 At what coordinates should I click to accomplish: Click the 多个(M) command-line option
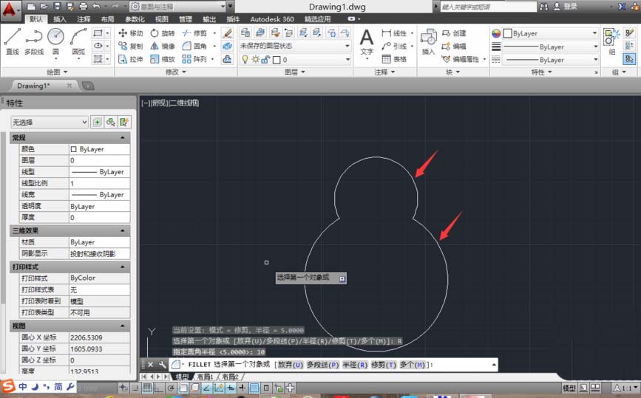coord(412,365)
